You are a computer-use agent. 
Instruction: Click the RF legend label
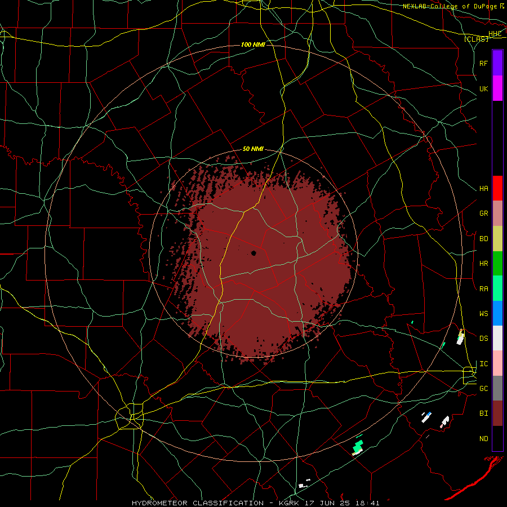483,63
